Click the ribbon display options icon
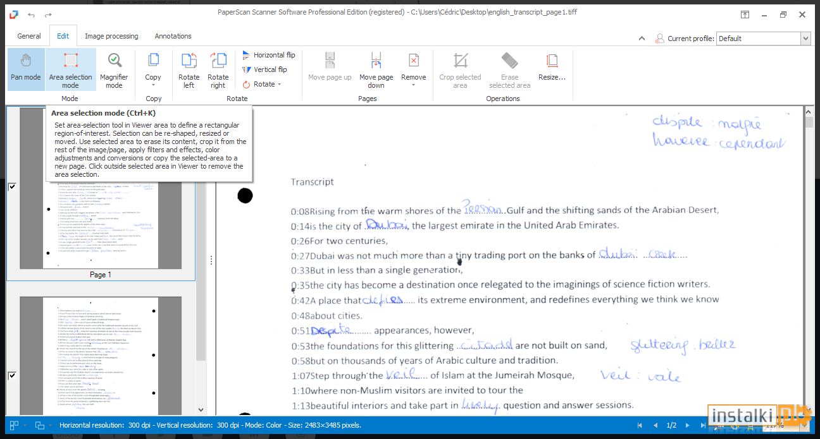 pyautogui.click(x=746, y=15)
